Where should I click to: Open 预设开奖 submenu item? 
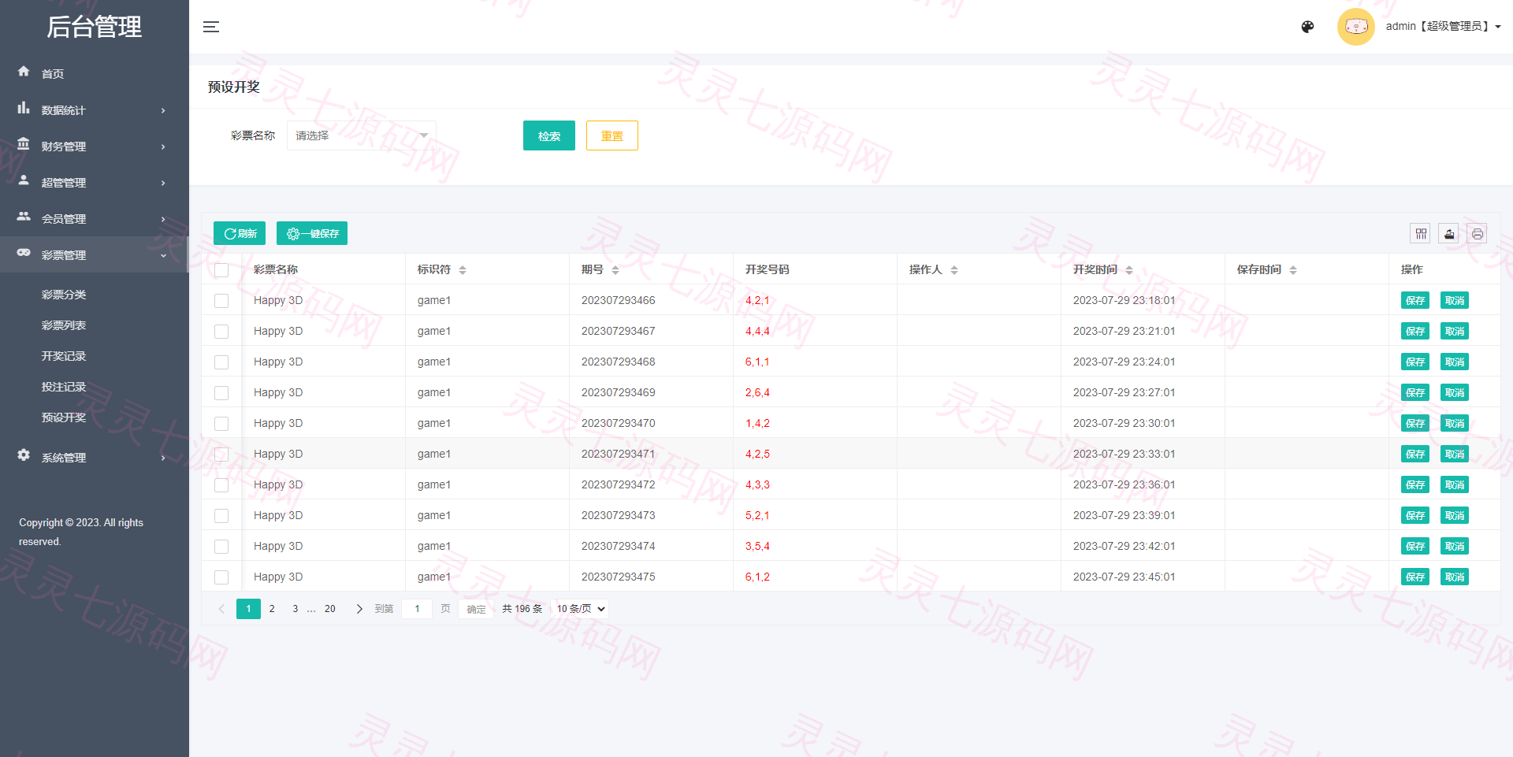(64, 417)
